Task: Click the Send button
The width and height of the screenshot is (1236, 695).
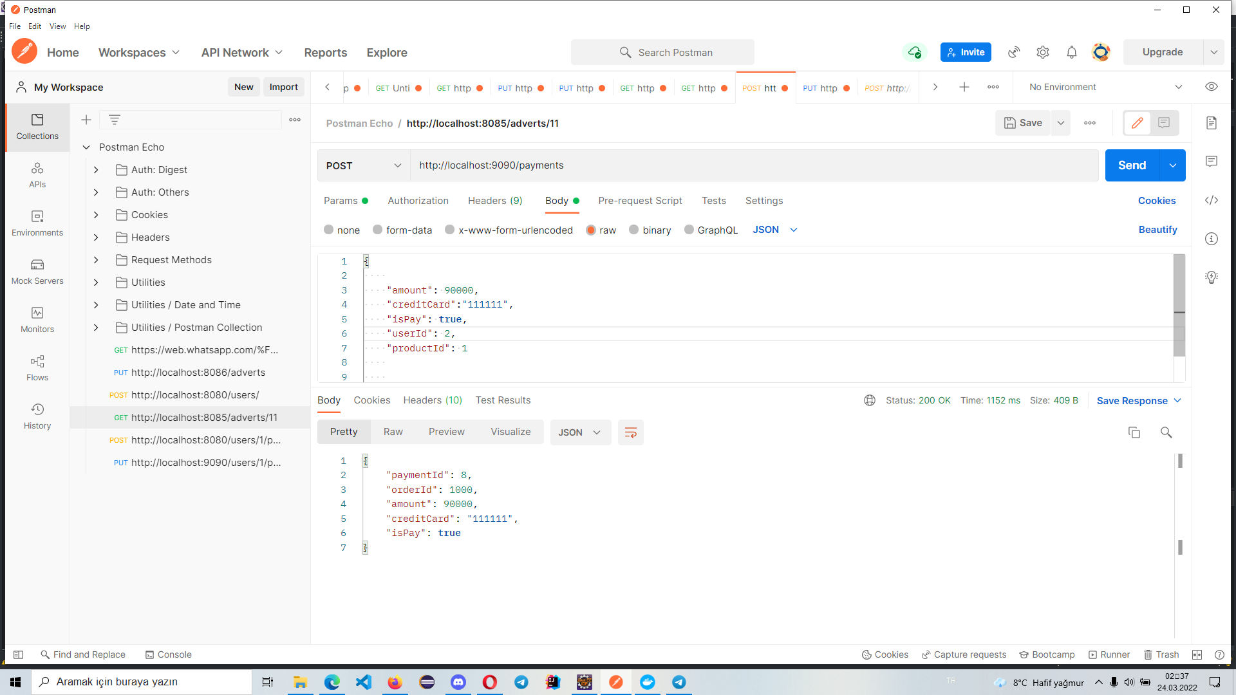Action: click(1131, 165)
